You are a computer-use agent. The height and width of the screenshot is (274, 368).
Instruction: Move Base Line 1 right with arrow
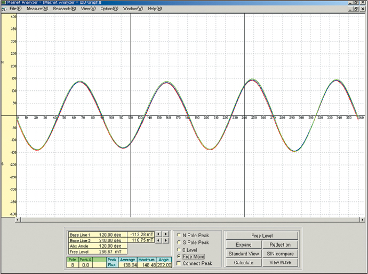click(x=166, y=234)
